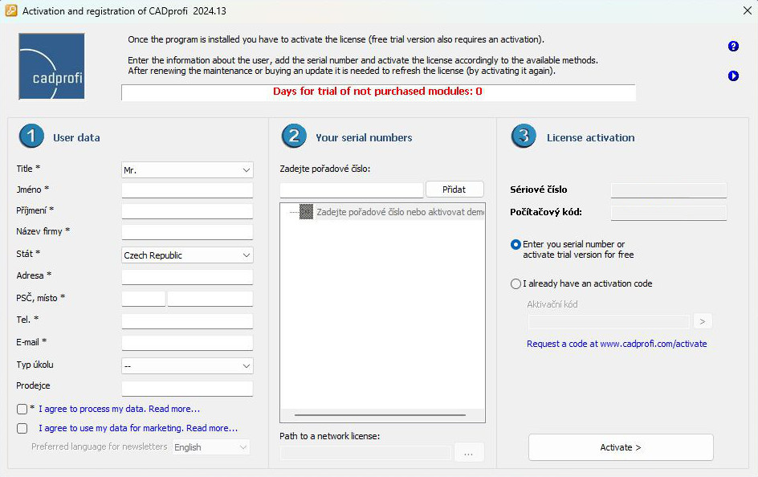The width and height of the screenshot is (758, 477).
Task: Click the Prodejce input field
Action: 187,389
